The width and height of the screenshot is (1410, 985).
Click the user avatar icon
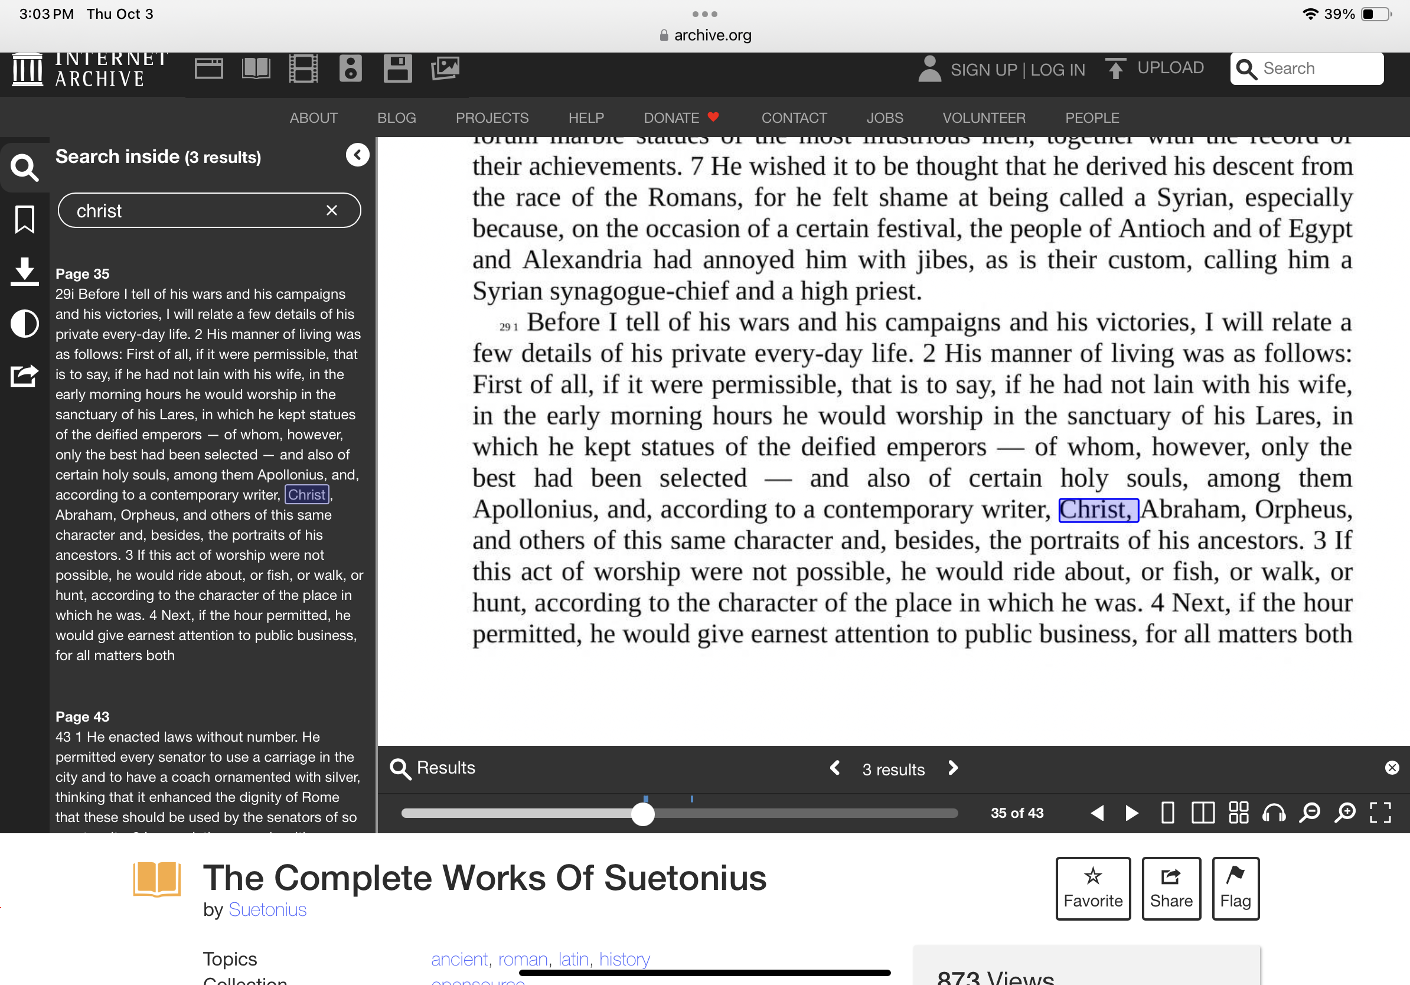[x=930, y=69]
